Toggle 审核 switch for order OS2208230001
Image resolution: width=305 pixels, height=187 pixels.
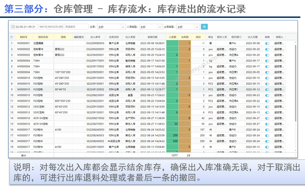coord(267,95)
